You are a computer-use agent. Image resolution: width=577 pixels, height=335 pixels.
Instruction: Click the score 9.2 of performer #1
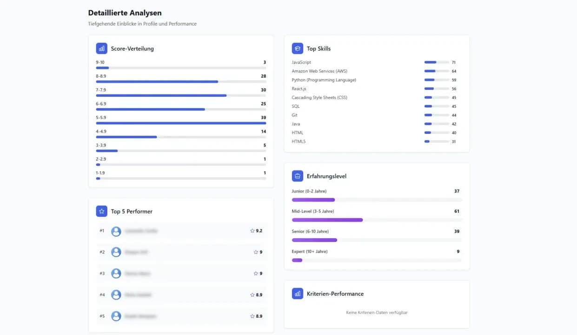[x=259, y=231]
